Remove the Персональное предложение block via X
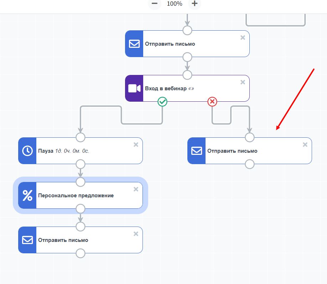 click(136, 189)
